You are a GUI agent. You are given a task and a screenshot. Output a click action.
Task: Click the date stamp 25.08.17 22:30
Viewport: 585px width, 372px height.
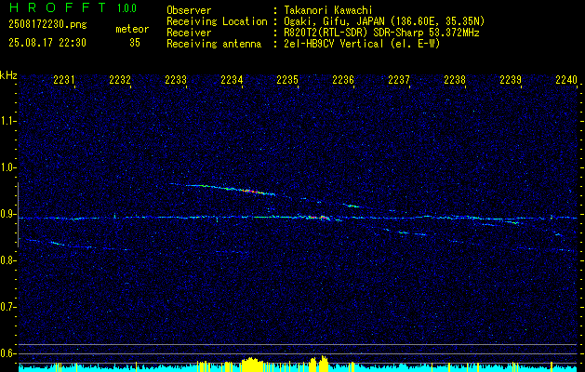47,43
